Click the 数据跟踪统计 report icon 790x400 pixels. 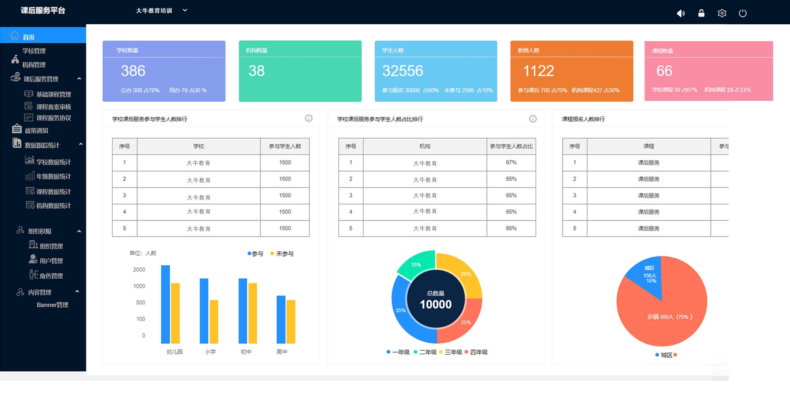click(x=17, y=143)
